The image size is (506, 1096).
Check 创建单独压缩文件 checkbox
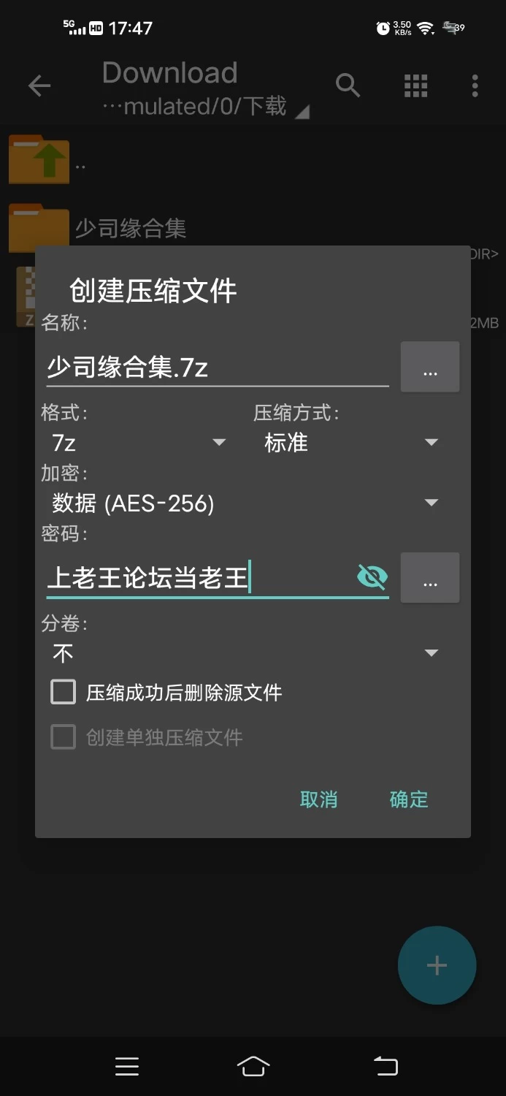click(63, 737)
